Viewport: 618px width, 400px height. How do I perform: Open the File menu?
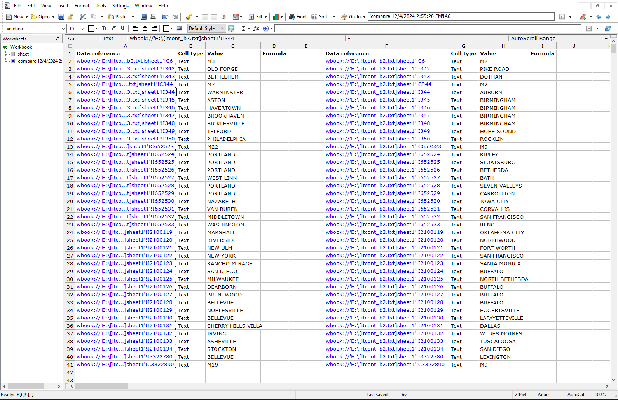click(17, 6)
